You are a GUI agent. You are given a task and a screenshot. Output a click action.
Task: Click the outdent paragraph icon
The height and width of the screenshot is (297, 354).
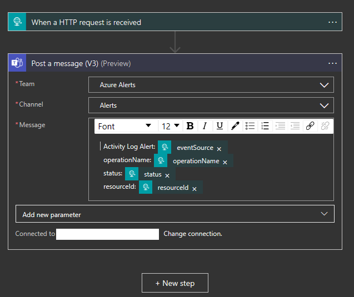tap(295, 126)
